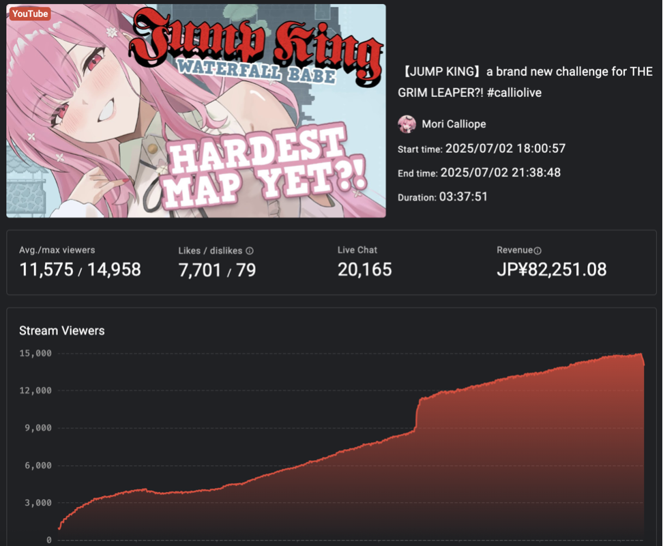The image size is (663, 546).
Task: Open the JUMP KING stream title link
Action: (525, 82)
